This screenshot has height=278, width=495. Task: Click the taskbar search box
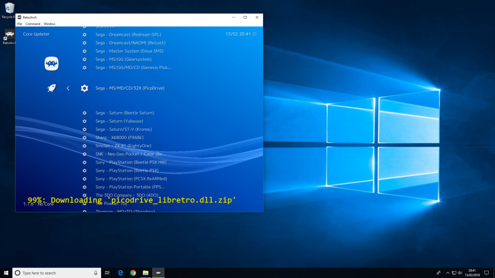point(57,273)
